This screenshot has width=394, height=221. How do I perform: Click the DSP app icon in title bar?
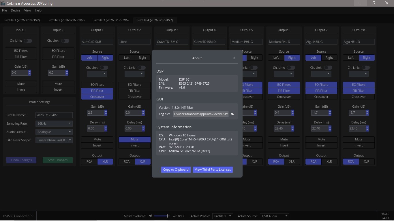click(3, 3)
